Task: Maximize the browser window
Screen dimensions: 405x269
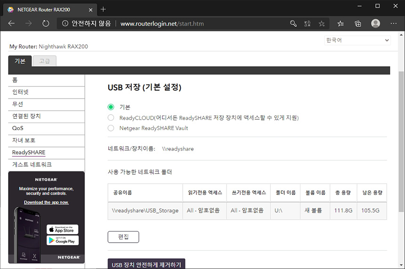Action: coord(377,6)
